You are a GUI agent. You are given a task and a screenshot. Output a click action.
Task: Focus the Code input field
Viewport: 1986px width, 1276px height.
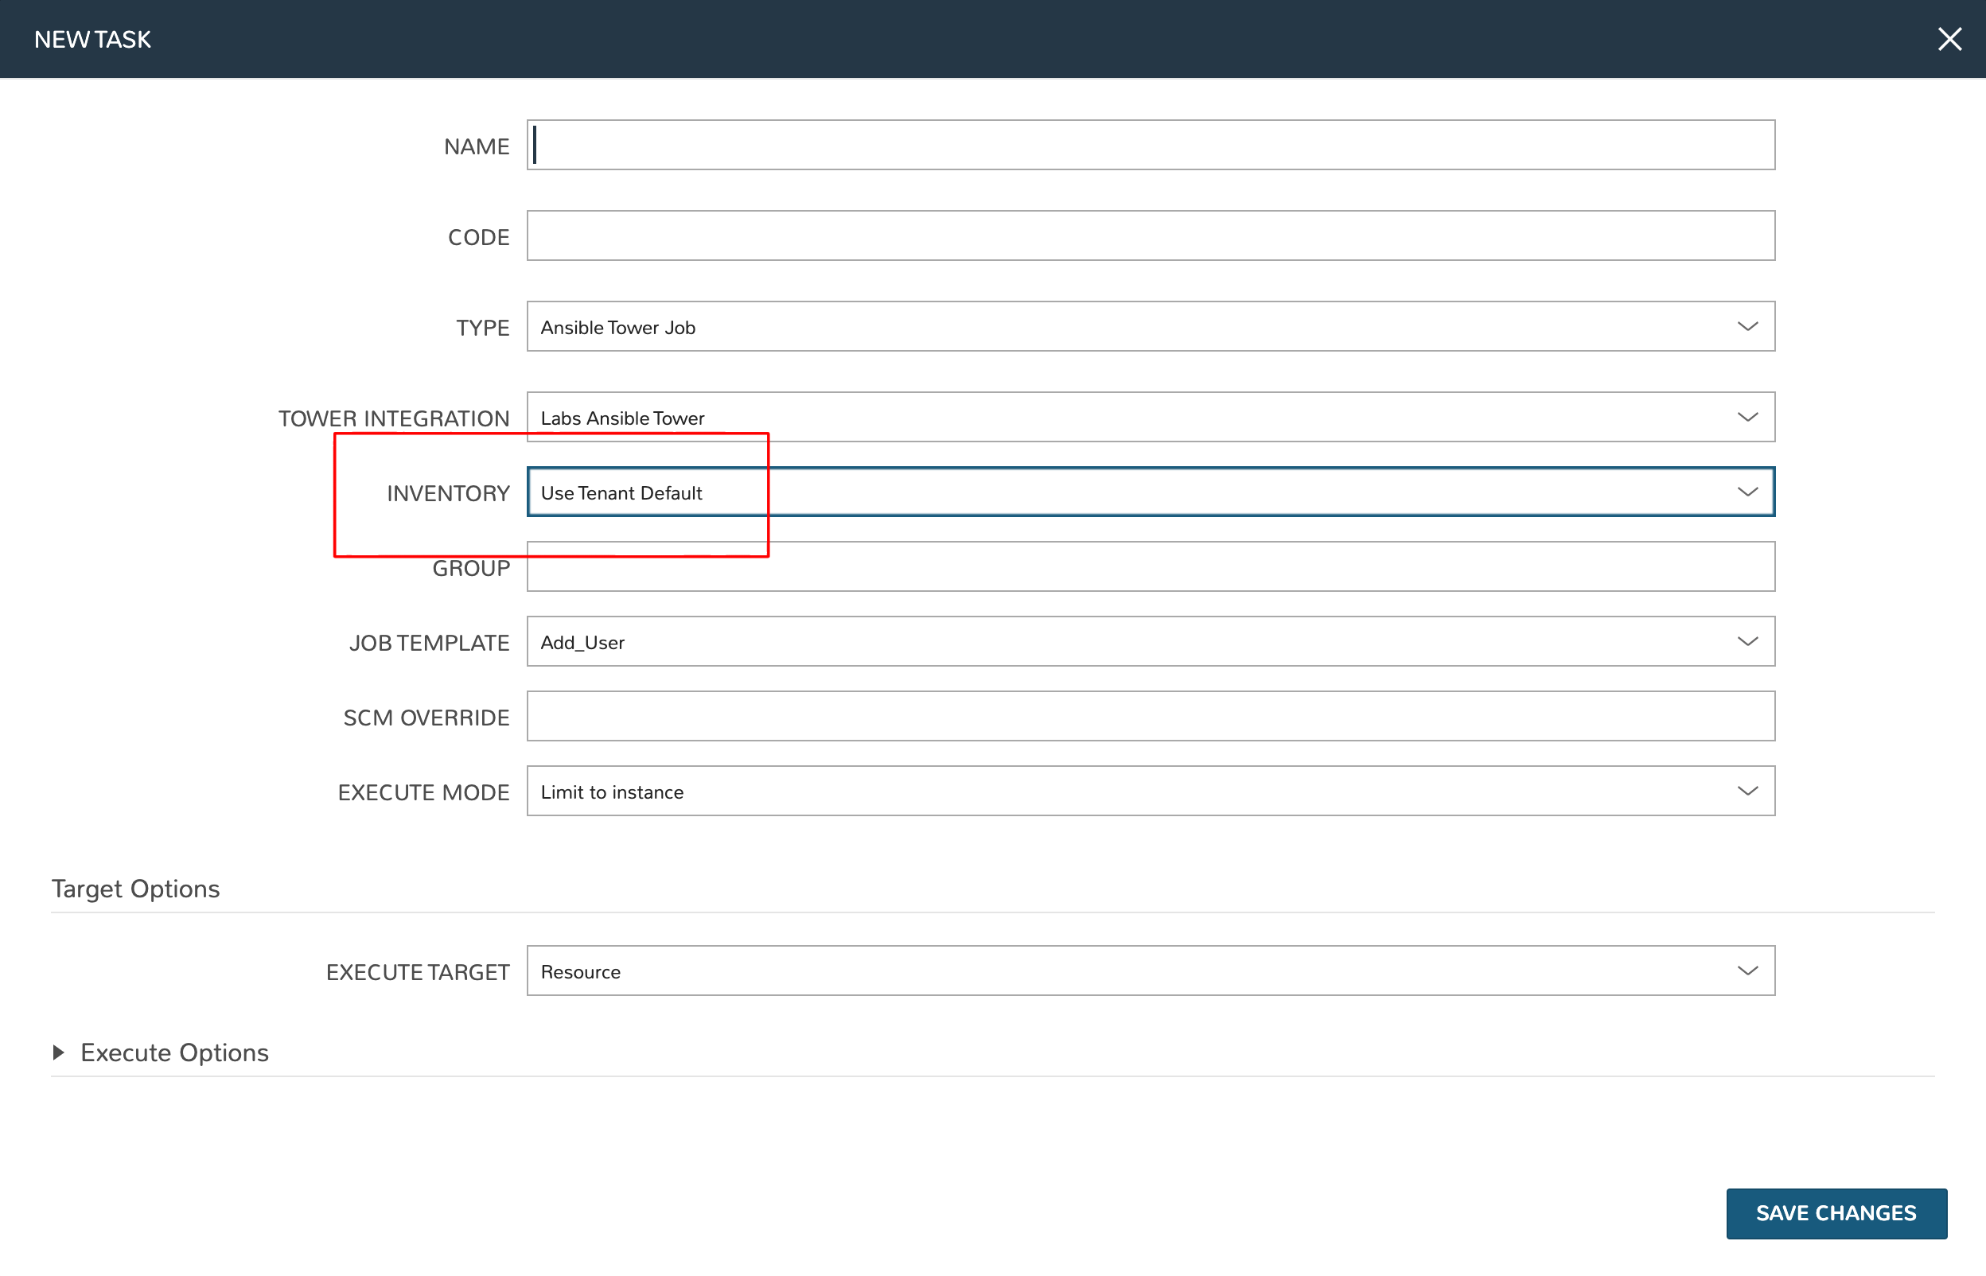(x=1150, y=236)
